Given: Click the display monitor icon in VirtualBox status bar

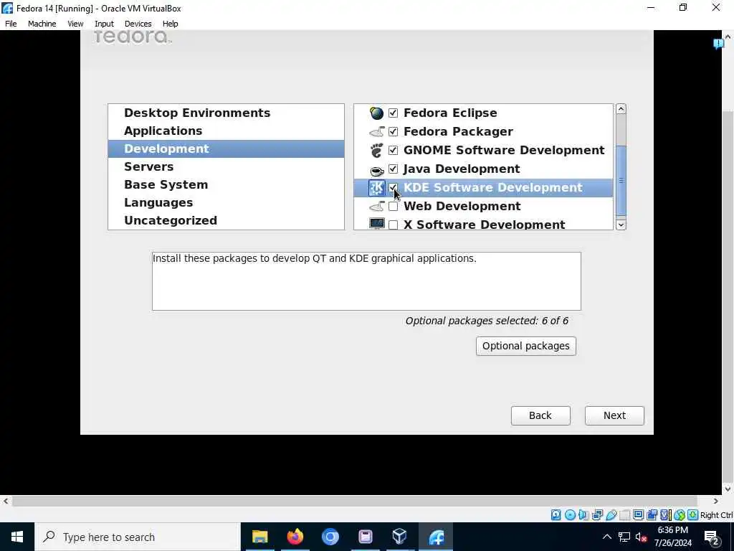Looking at the screenshot, I should [x=638, y=515].
